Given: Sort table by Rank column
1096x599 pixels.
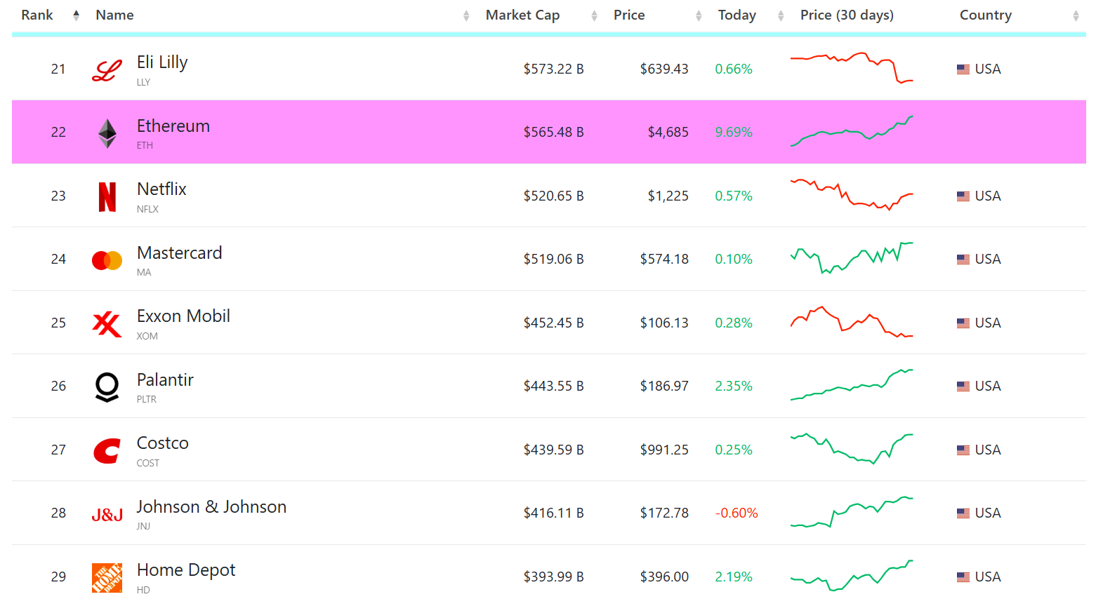Looking at the screenshot, I should pyautogui.click(x=37, y=15).
